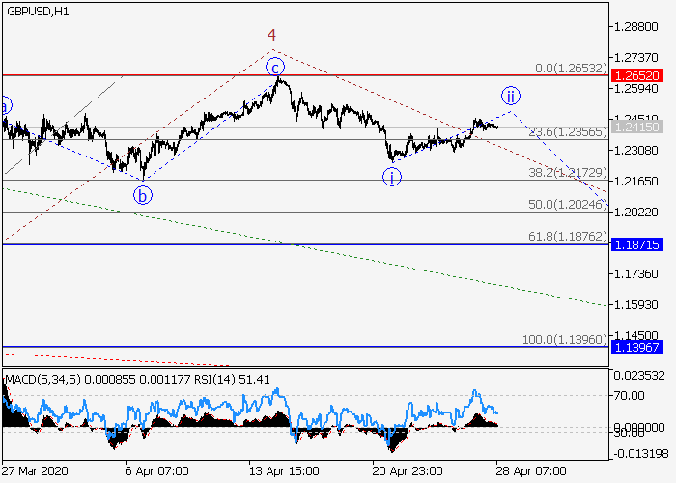Click the indicator scale value 0.023532
This screenshot has width=676, height=483.
[639, 376]
